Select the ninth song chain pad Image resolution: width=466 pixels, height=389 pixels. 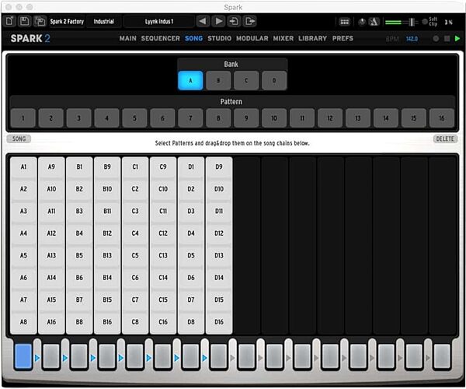click(x=246, y=356)
